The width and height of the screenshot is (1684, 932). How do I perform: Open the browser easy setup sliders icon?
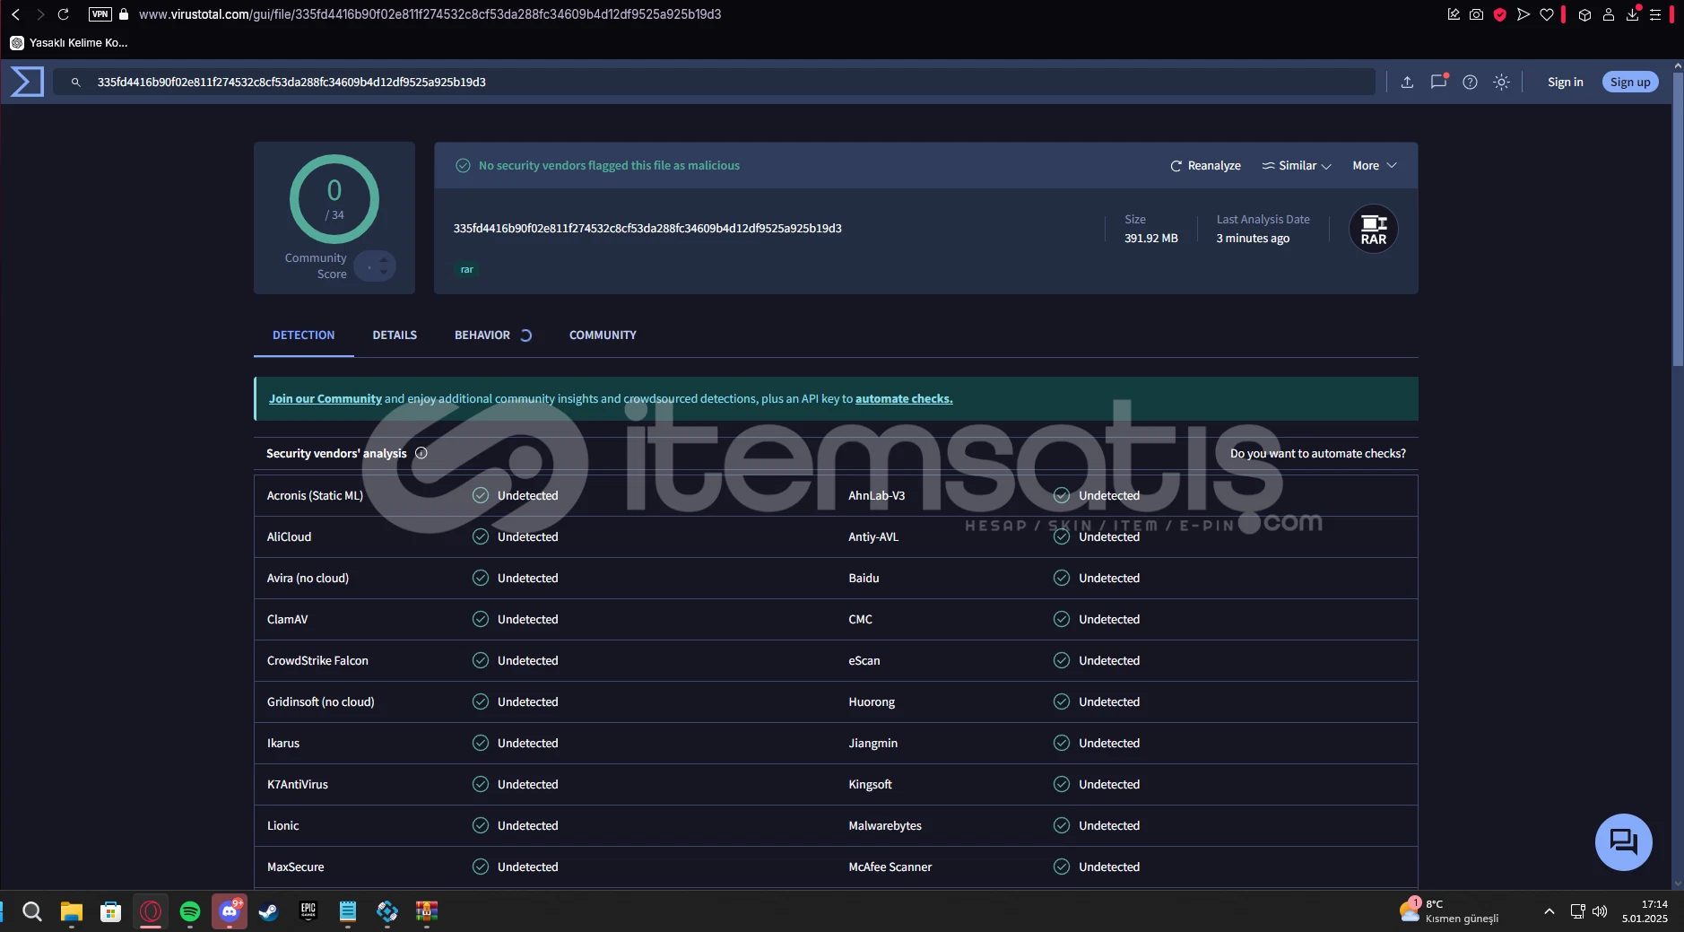[x=1655, y=14]
